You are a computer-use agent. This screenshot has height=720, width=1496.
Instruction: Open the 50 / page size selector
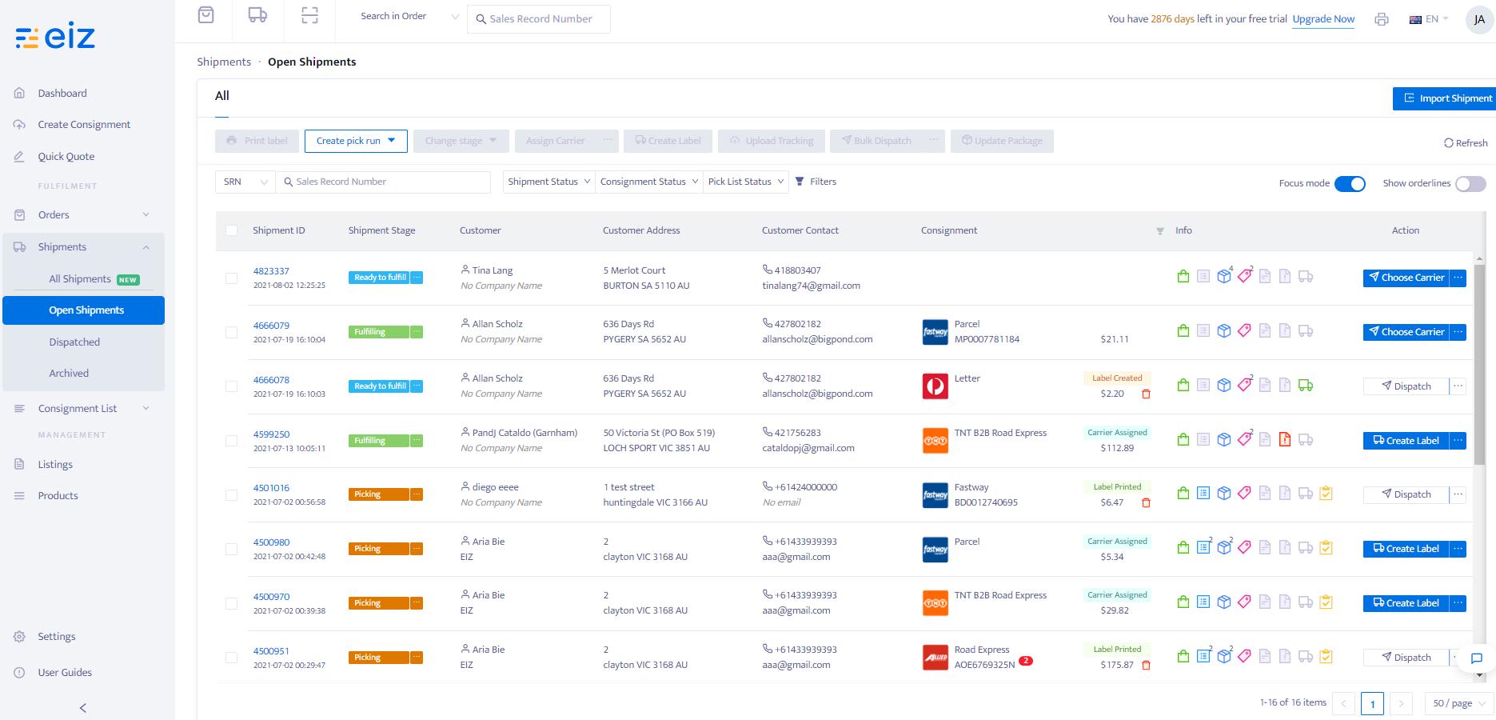click(x=1458, y=703)
